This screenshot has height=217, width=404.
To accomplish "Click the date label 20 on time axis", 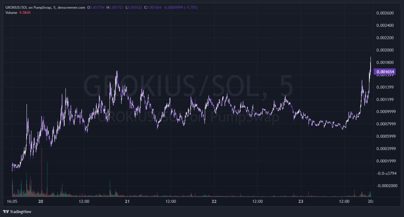I will (41, 202).
